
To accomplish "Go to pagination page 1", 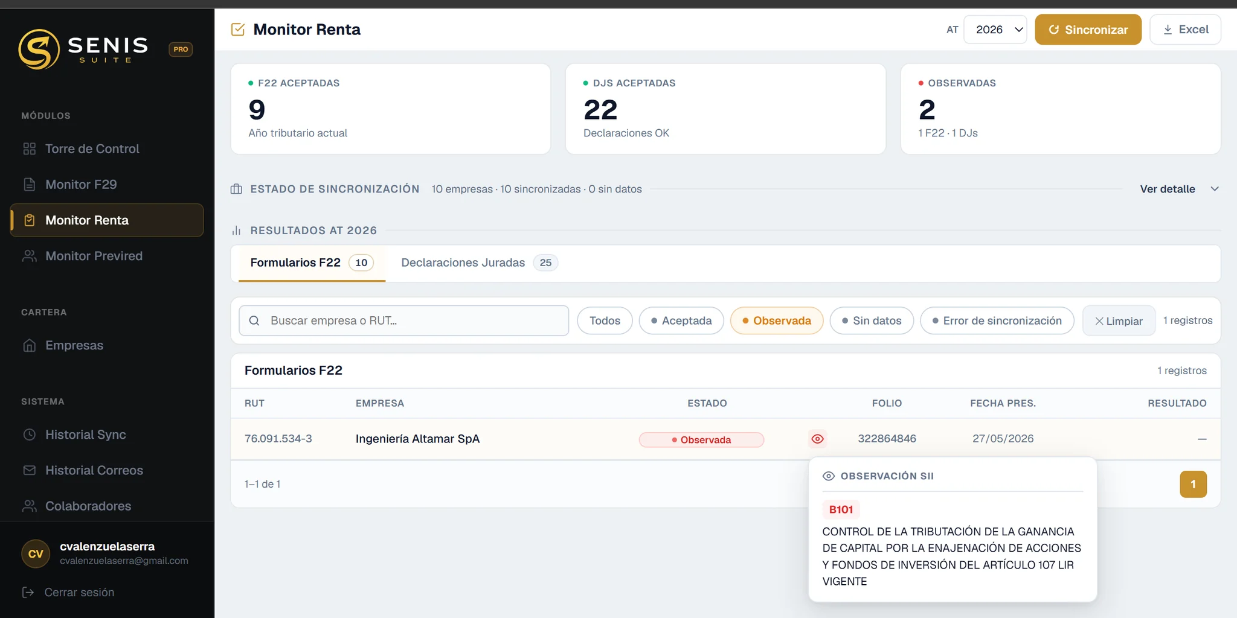I will (x=1193, y=484).
